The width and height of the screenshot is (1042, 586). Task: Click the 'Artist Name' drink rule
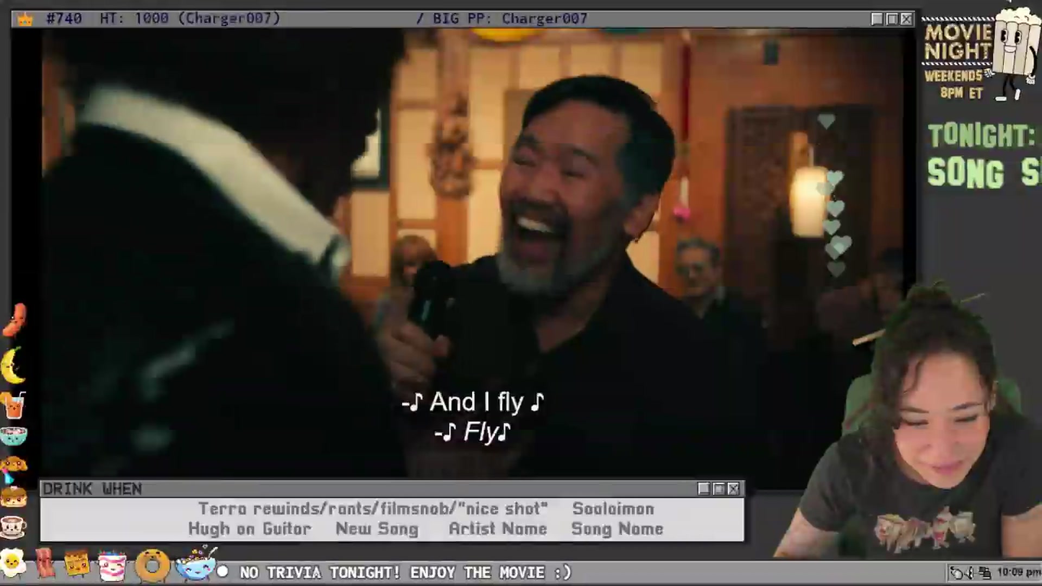tap(498, 529)
